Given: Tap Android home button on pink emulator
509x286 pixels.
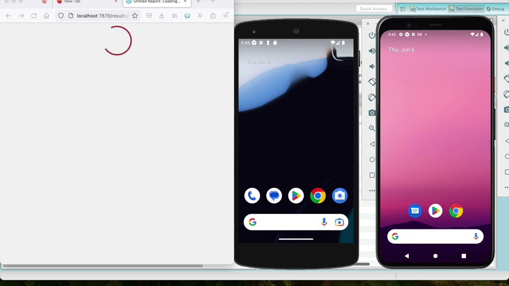Looking at the screenshot, I should 435,256.
